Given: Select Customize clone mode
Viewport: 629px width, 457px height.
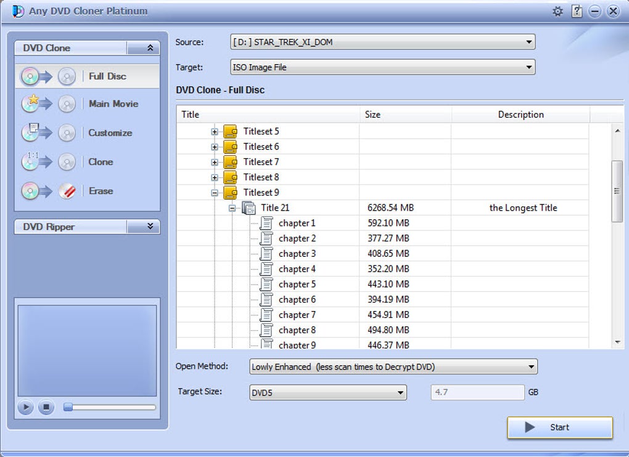Looking at the screenshot, I should coord(88,132).
